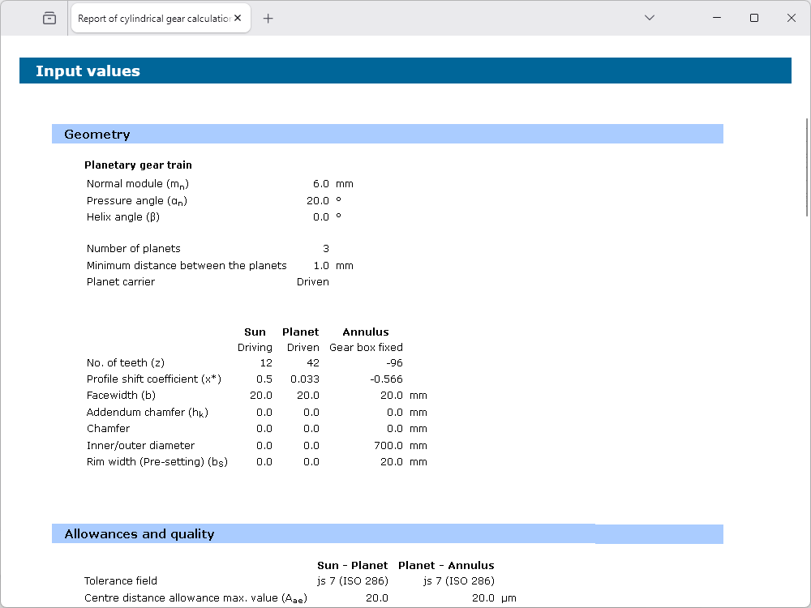This screenshot has width=811, height=608.
Task: Click the Sun - Planet tolerance field js 7
Action: pyautogui.click(x=352, y=581)
